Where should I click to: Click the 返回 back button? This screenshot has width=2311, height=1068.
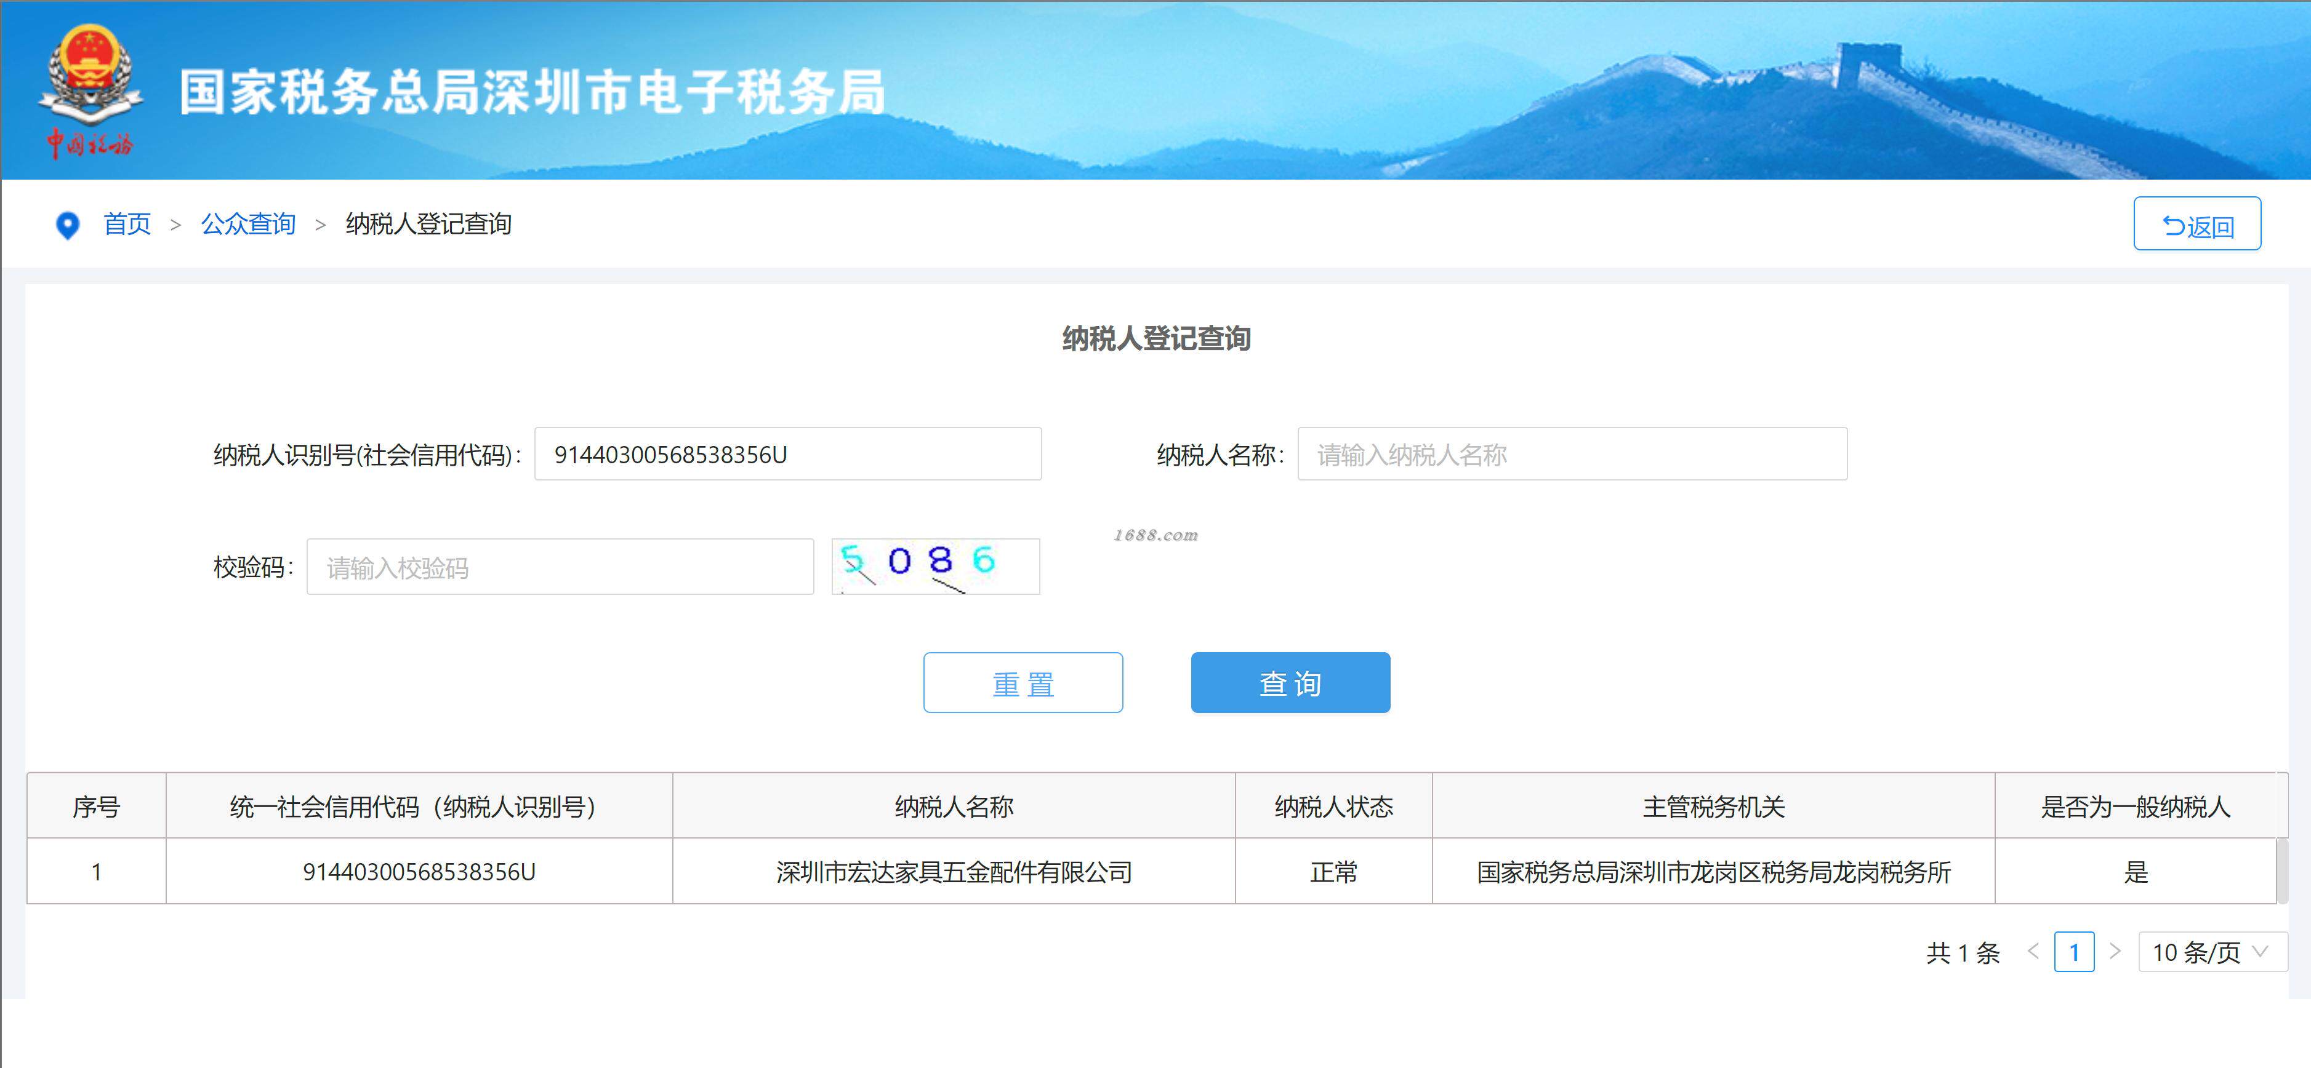tap(2196, 224)
